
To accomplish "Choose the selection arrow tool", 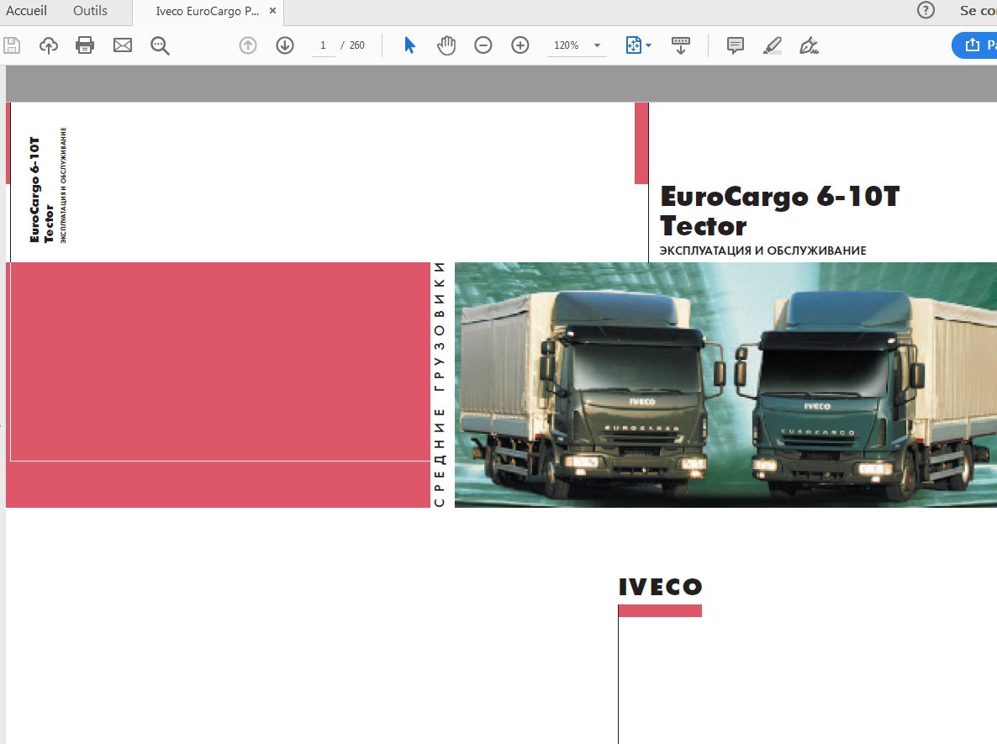I will pos(409,45).
